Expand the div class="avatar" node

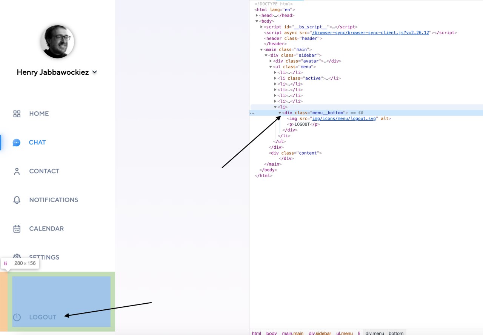[271, 61]
